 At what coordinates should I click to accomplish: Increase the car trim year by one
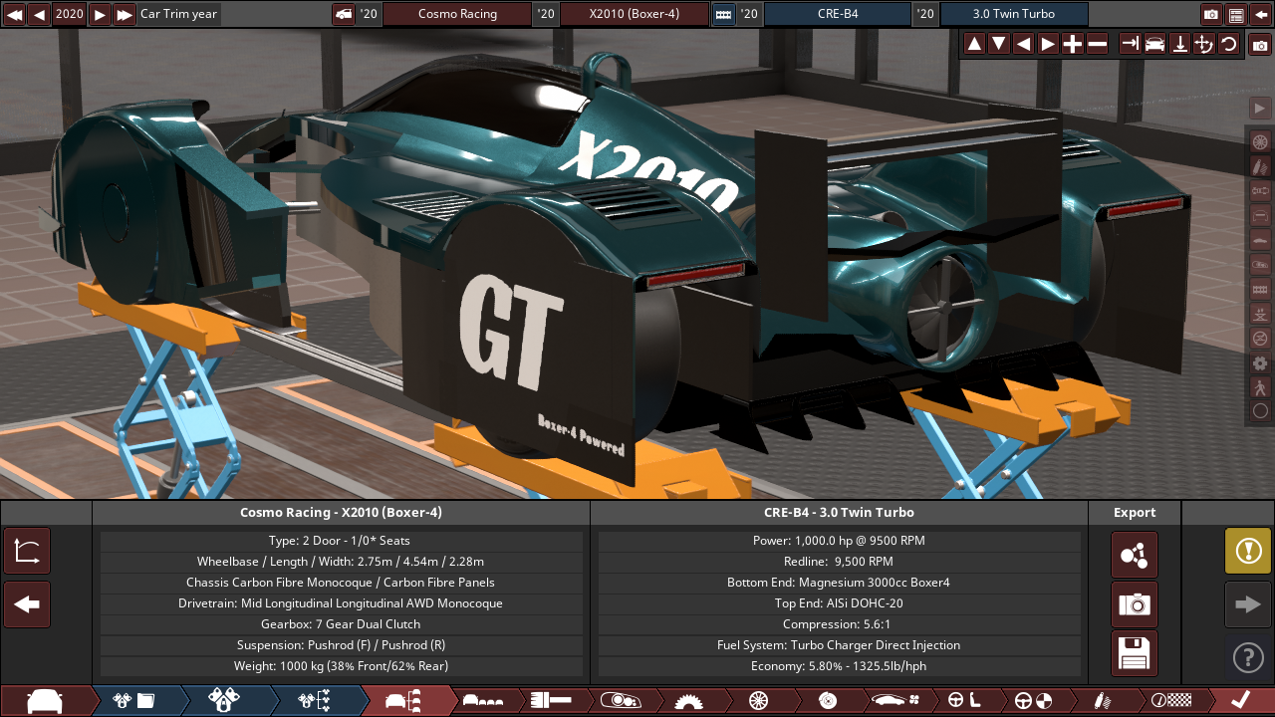[x=100, y=14]
